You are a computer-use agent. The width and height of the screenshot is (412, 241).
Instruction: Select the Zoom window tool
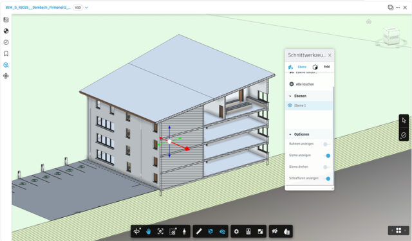(173, 231)
